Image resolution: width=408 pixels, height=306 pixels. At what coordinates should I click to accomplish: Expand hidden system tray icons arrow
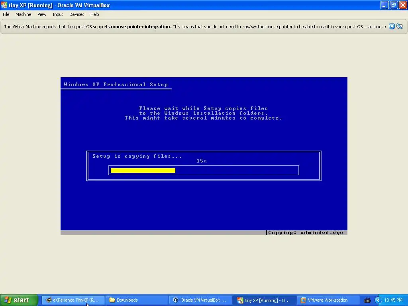click(x=378, y=300)
